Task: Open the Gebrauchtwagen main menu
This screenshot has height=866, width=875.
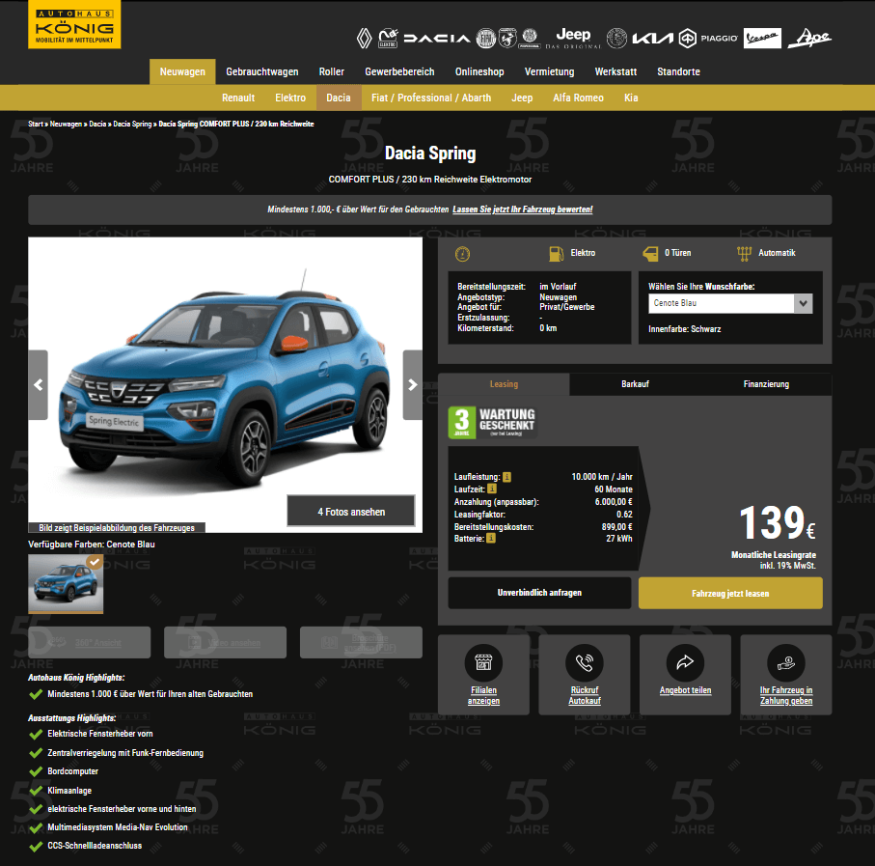Action: 262,71
